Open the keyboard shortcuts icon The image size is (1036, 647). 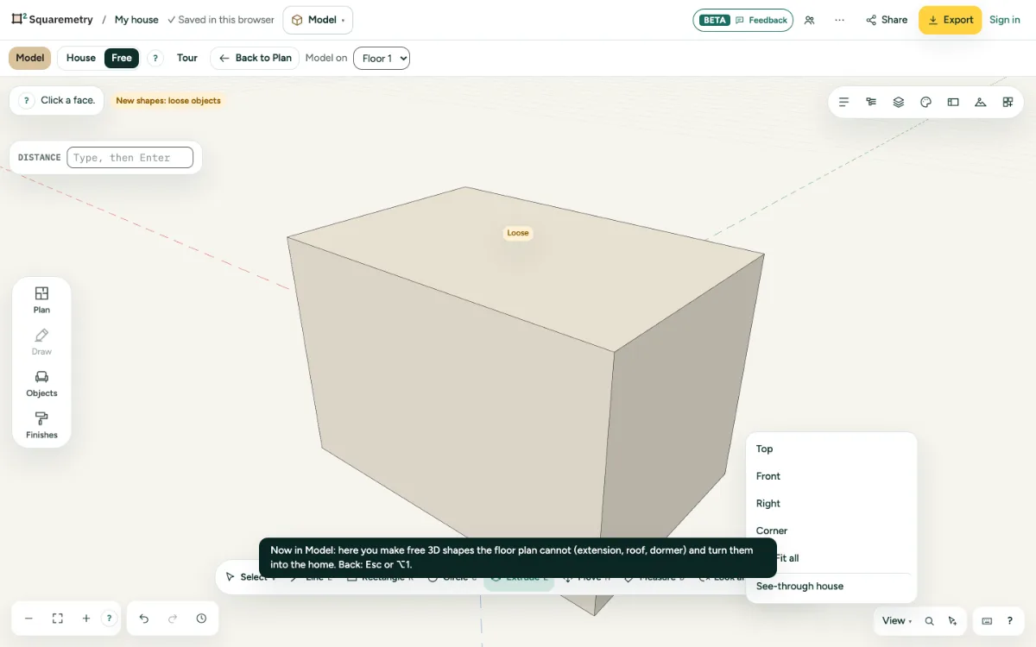click(987, 621)
